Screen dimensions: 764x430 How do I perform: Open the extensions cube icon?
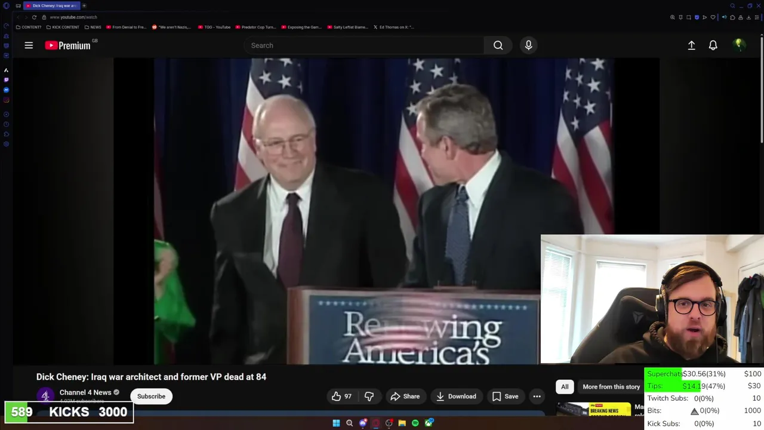coord(732,17)
